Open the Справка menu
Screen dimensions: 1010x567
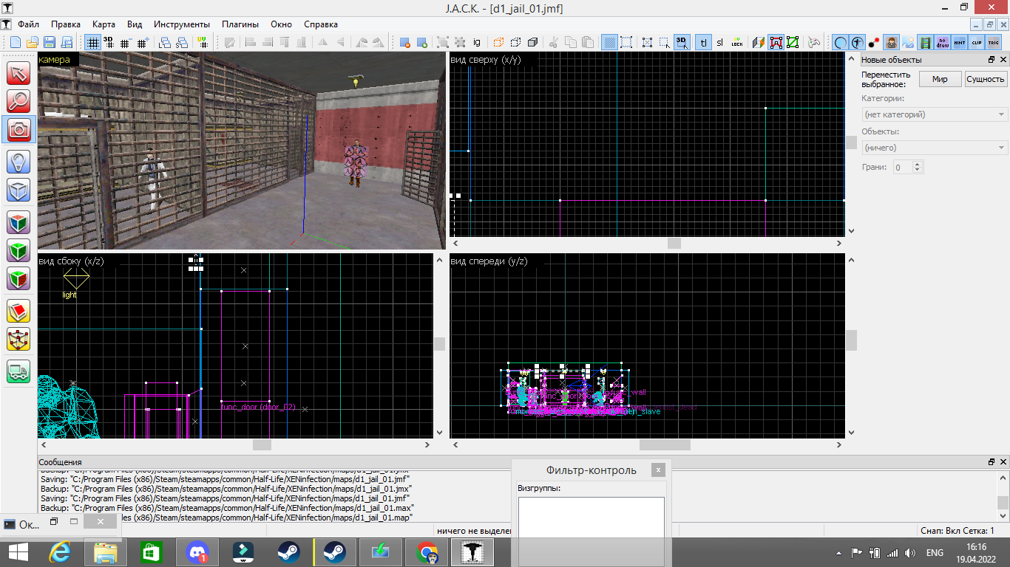click(x=321, y=24)
